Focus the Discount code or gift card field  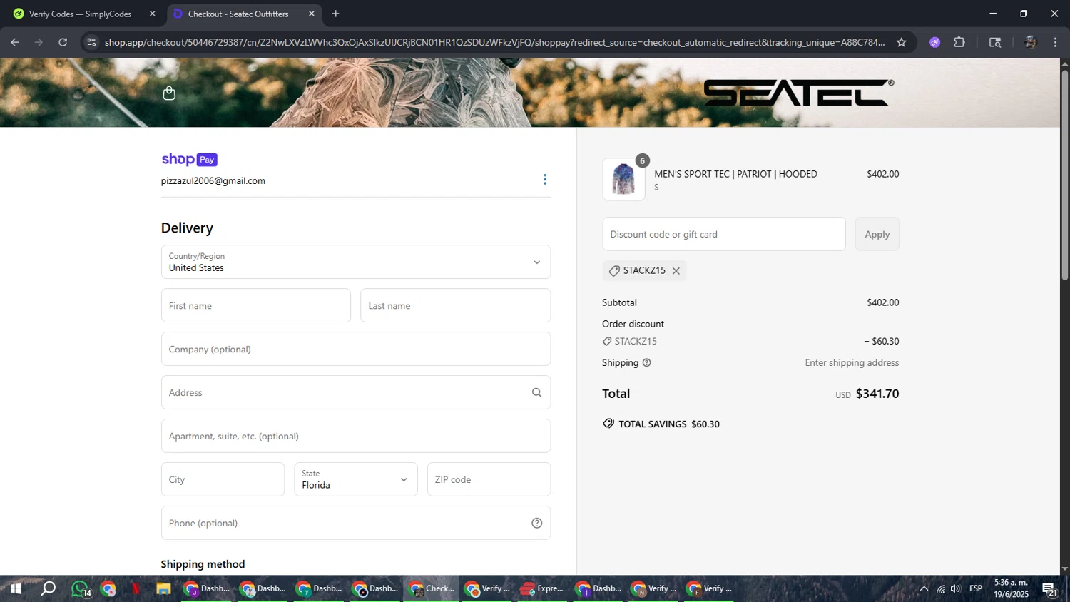click(724, 234)
